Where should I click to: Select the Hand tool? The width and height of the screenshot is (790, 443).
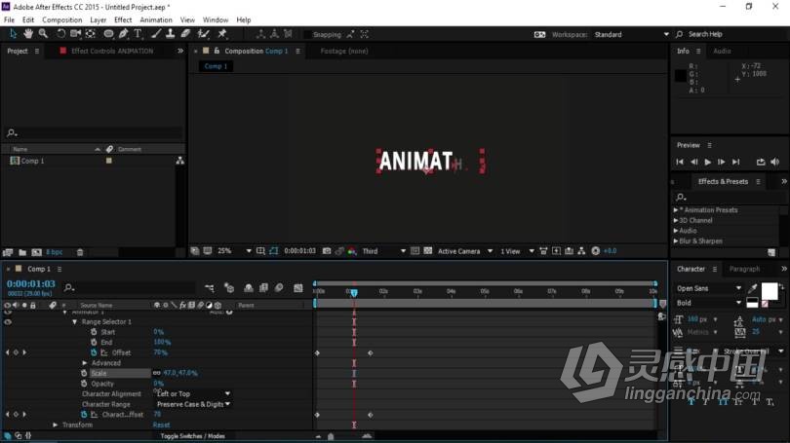coord(28,34)
